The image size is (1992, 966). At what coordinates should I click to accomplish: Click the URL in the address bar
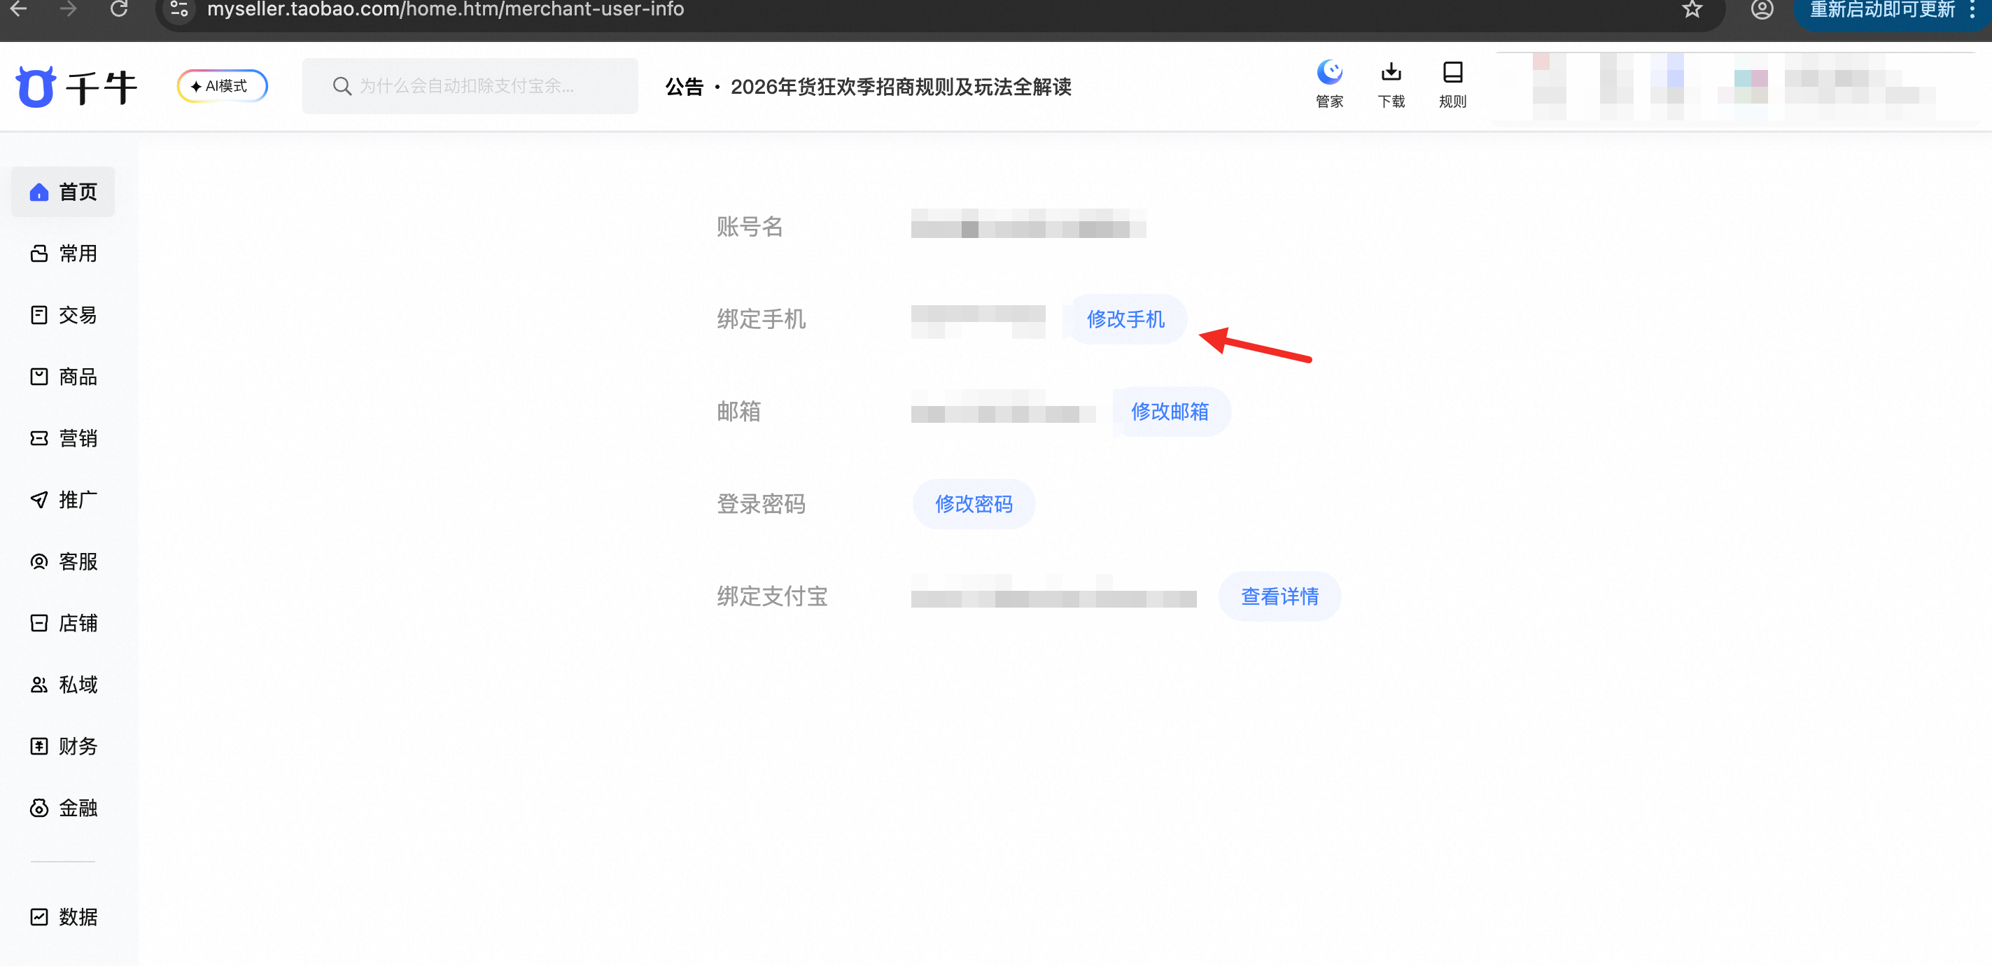click(445, 9)
